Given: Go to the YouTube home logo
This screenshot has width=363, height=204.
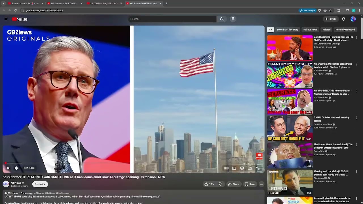Looking at the screenshot, I should [20, 19].
